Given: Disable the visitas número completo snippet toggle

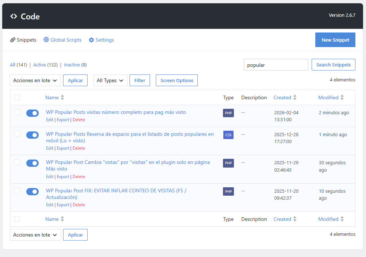Looking at the screenshot, I should click(x=32, y=113).
